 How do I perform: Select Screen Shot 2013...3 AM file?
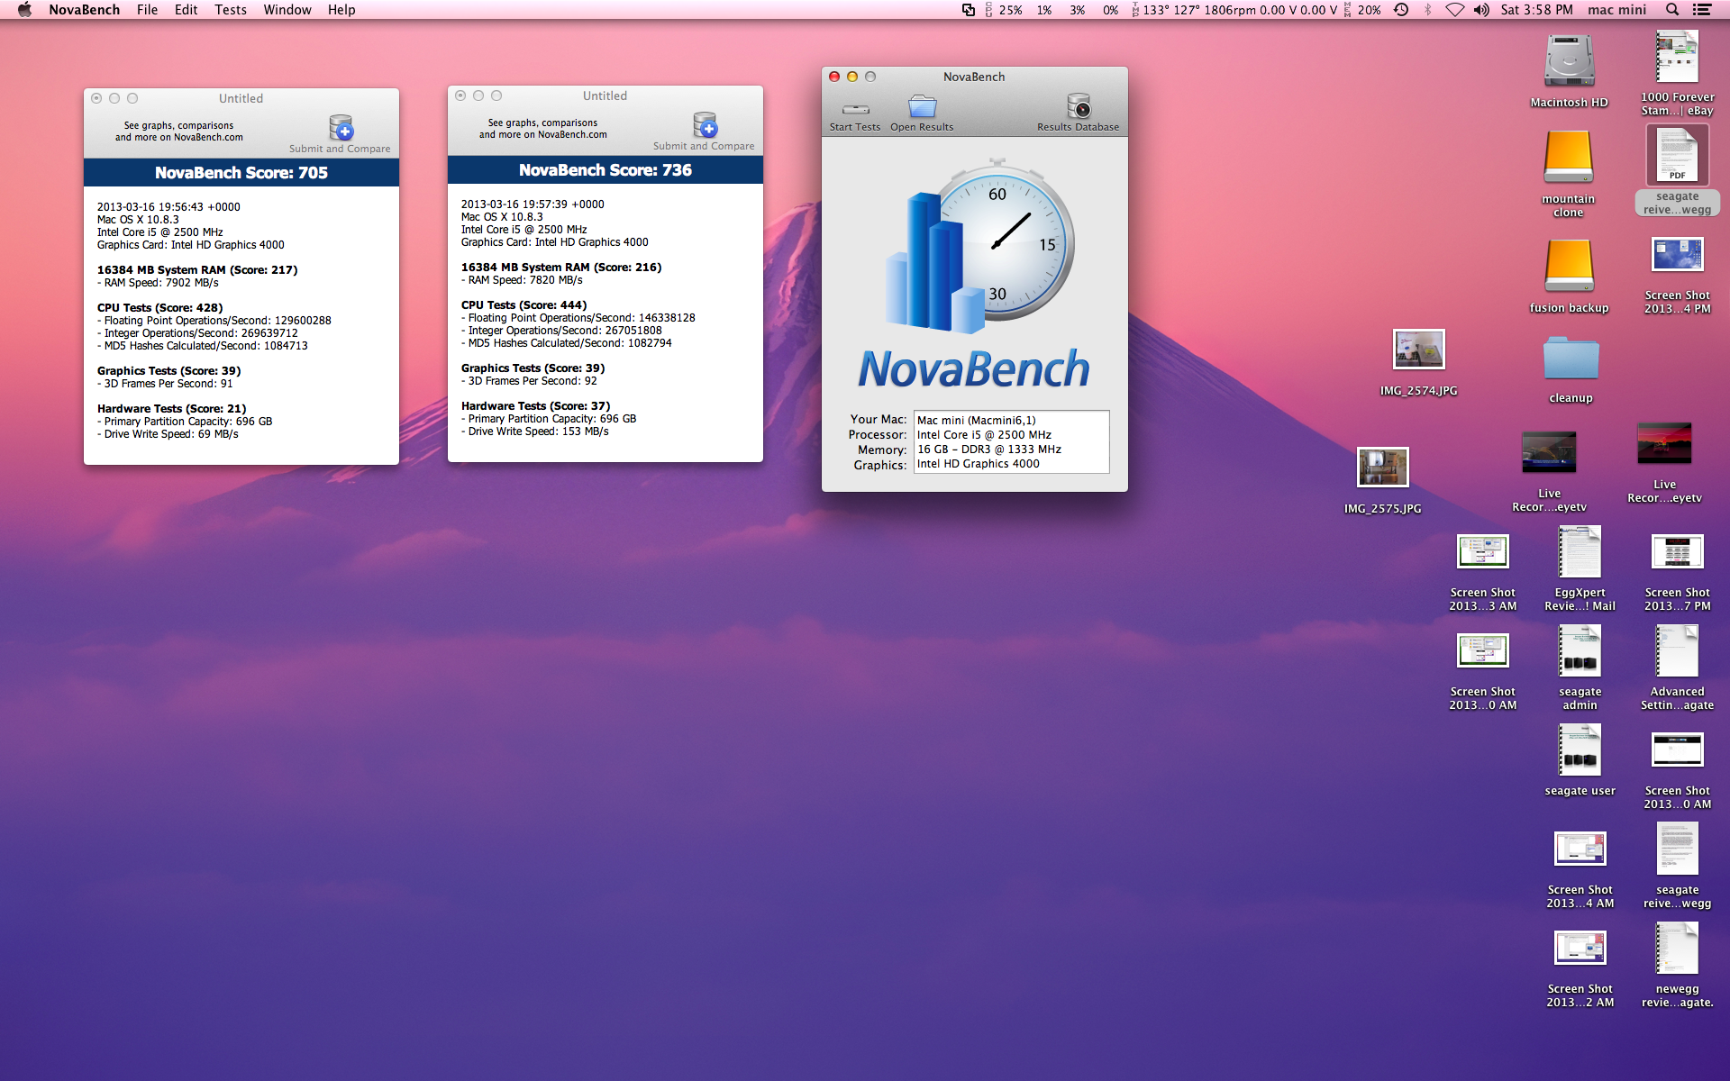pyautogui.click(x=1482, y=551)
